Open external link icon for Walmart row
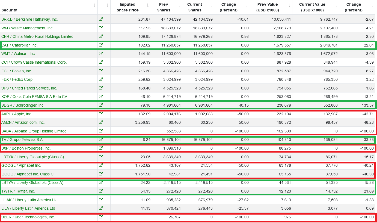 [x=101, y=53]
